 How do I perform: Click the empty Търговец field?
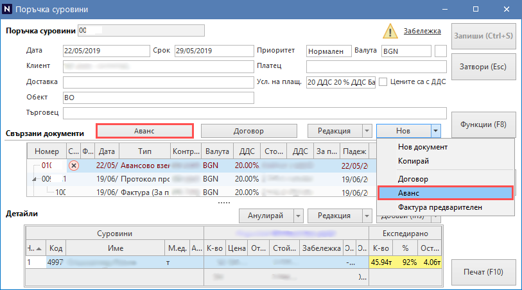[255, 113]
